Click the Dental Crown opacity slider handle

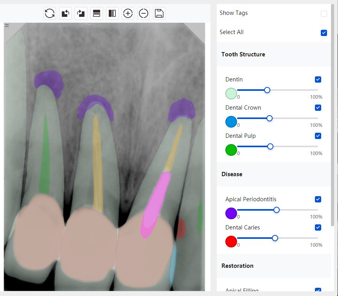click(x=270, y=118)
